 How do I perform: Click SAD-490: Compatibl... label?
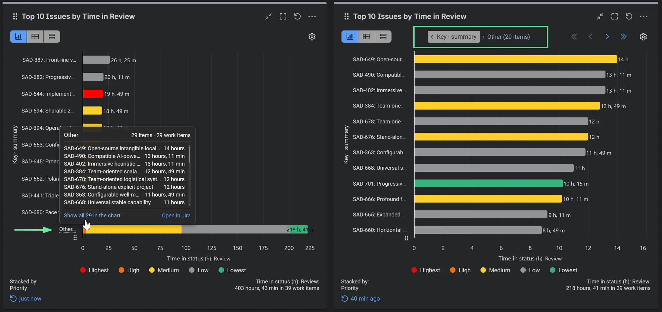point(379,75)
